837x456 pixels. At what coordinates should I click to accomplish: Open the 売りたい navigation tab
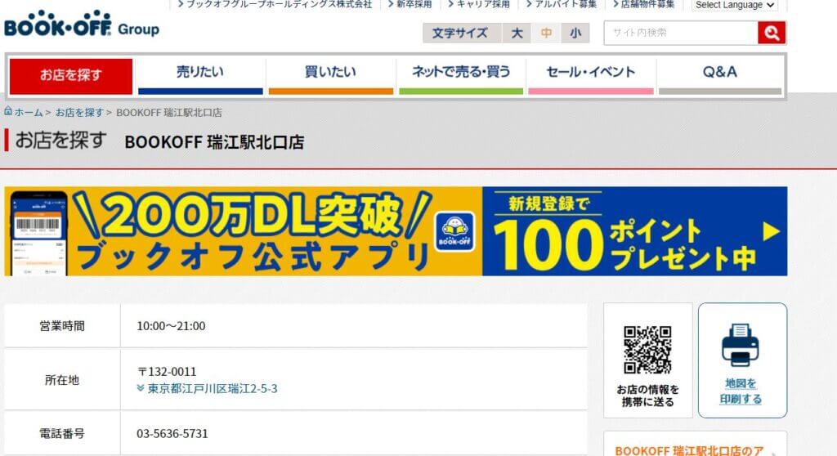[x=200, y=75]
